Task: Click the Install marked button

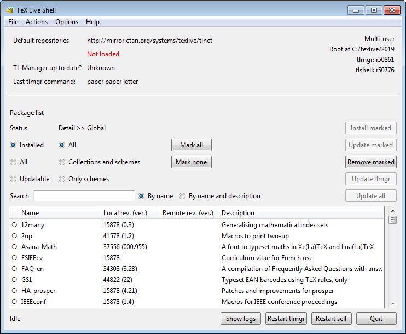Action: pyautogui.click(x=371, y=128)
